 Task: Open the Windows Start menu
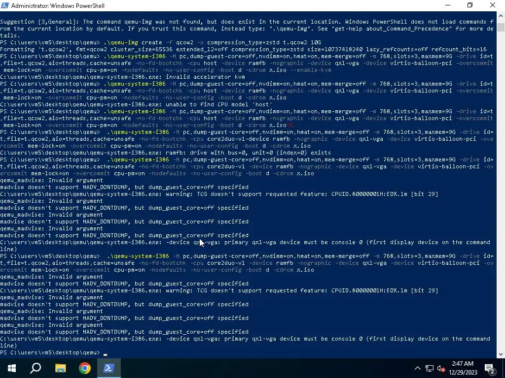(12, 368)
